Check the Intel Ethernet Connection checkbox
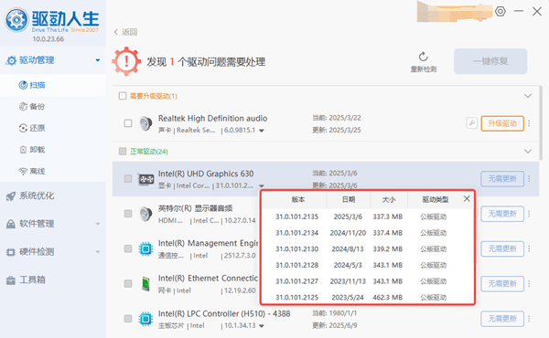The width and height of the screenshot is (549, 338). (128, 283)
